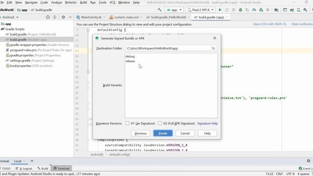Add a new terminal session with plus icon

coord(32,161)
